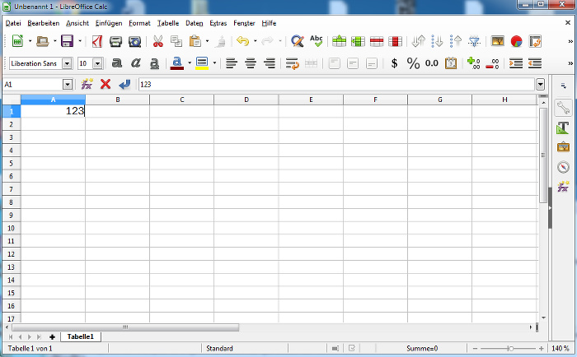
Task: Click the New spreadsheet icon
Action: 17,41
